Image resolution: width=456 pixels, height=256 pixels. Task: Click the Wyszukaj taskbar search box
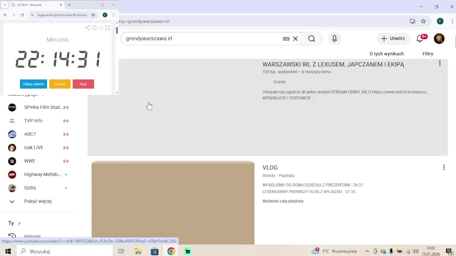pyautogui.click(x=65, y=251)
